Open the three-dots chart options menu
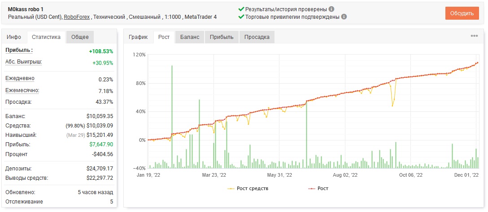488x212 pixels. tap(474, 36)
